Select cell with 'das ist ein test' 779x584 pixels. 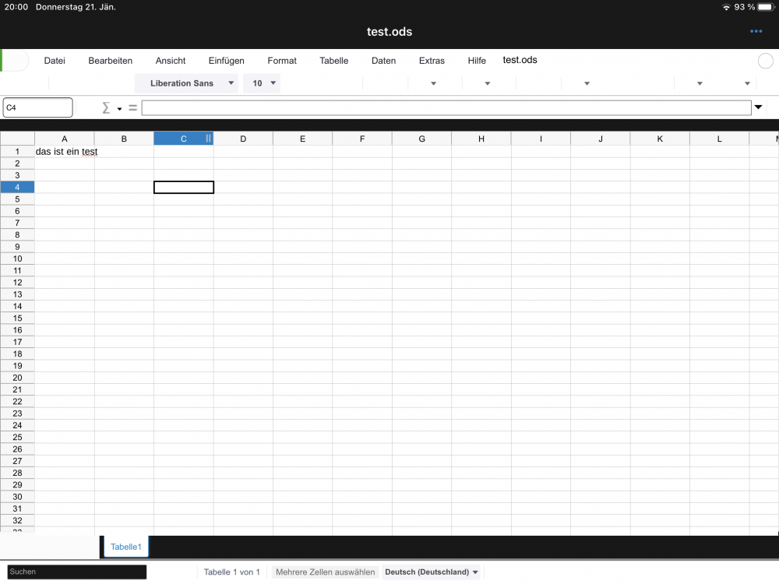66,152
